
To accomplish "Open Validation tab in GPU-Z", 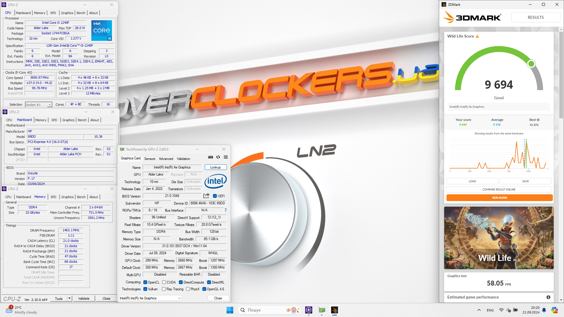I will (x=183, y=159).
